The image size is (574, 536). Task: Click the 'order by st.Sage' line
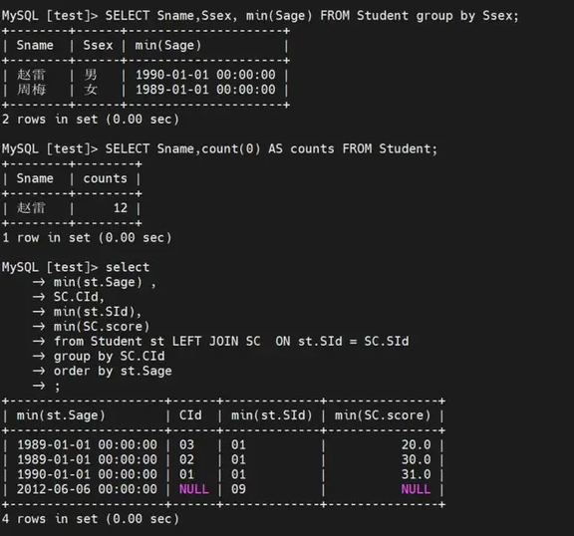(113, 371)
